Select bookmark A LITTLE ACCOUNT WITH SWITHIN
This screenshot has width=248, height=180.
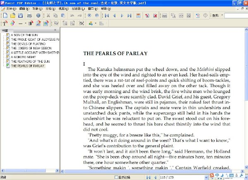[x=35, y=53]
